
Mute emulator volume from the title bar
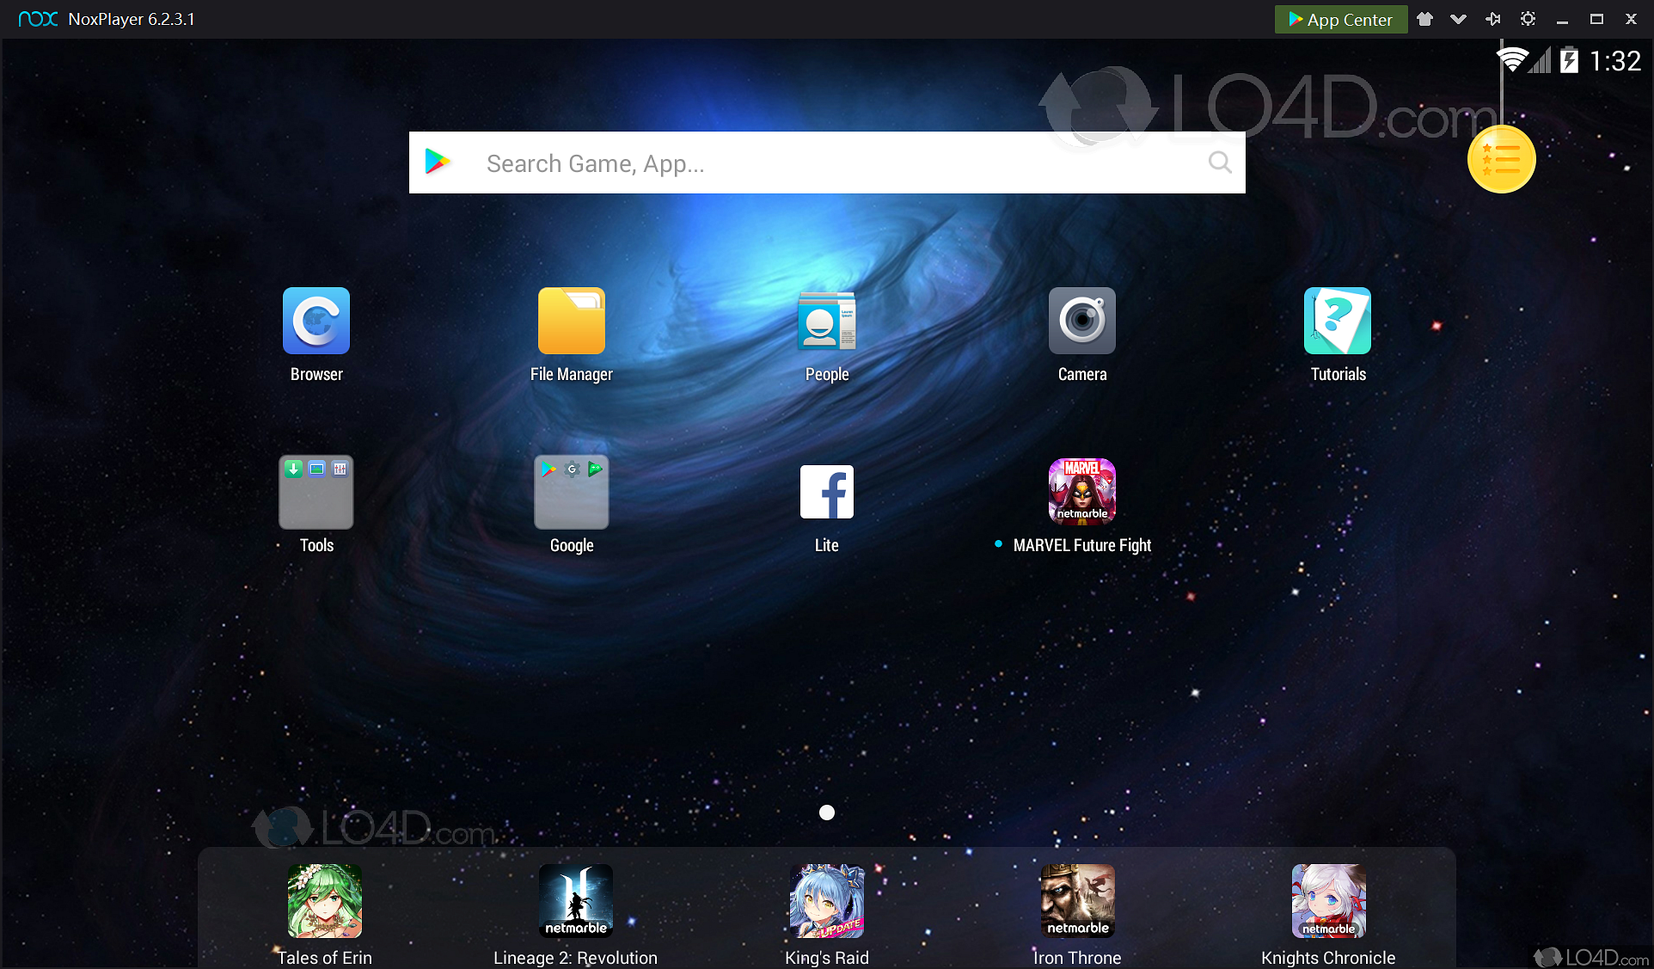click(x=1493, y=18)
